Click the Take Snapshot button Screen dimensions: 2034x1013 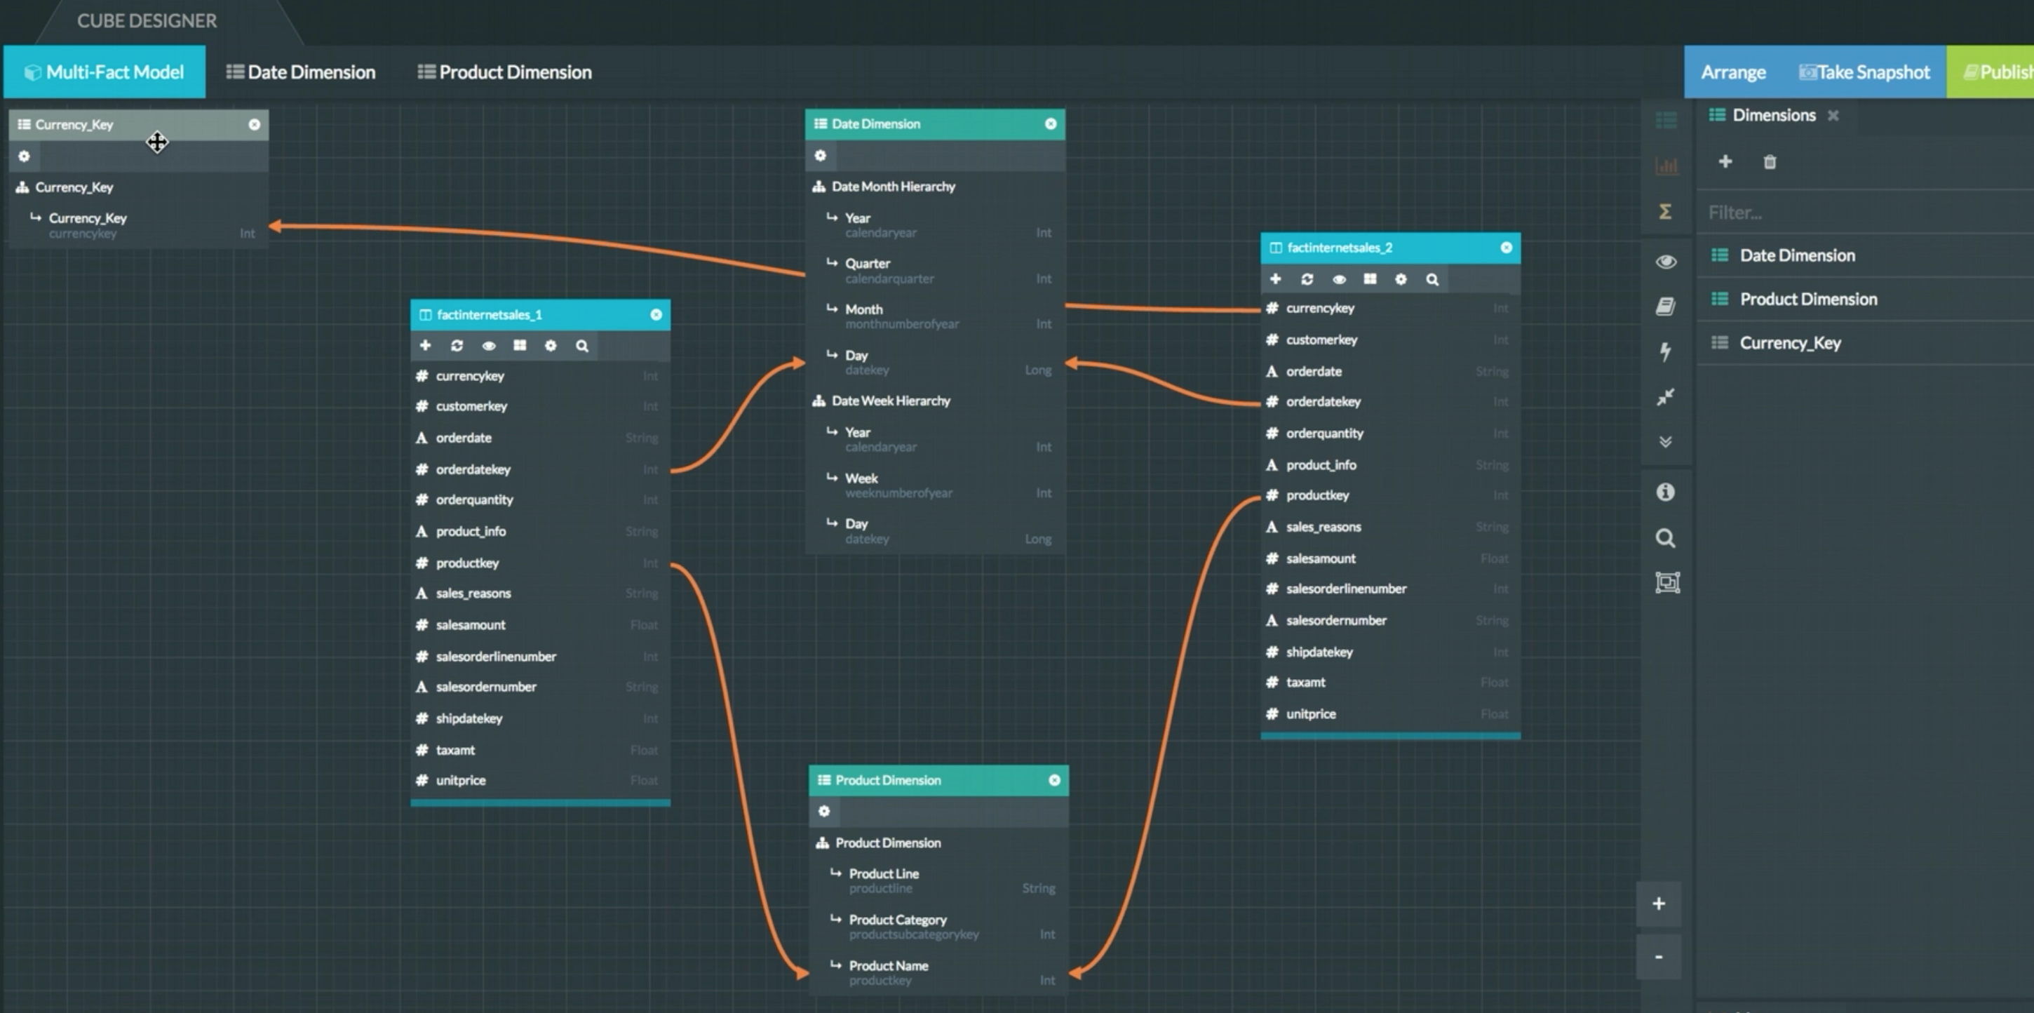[1864, 72]
